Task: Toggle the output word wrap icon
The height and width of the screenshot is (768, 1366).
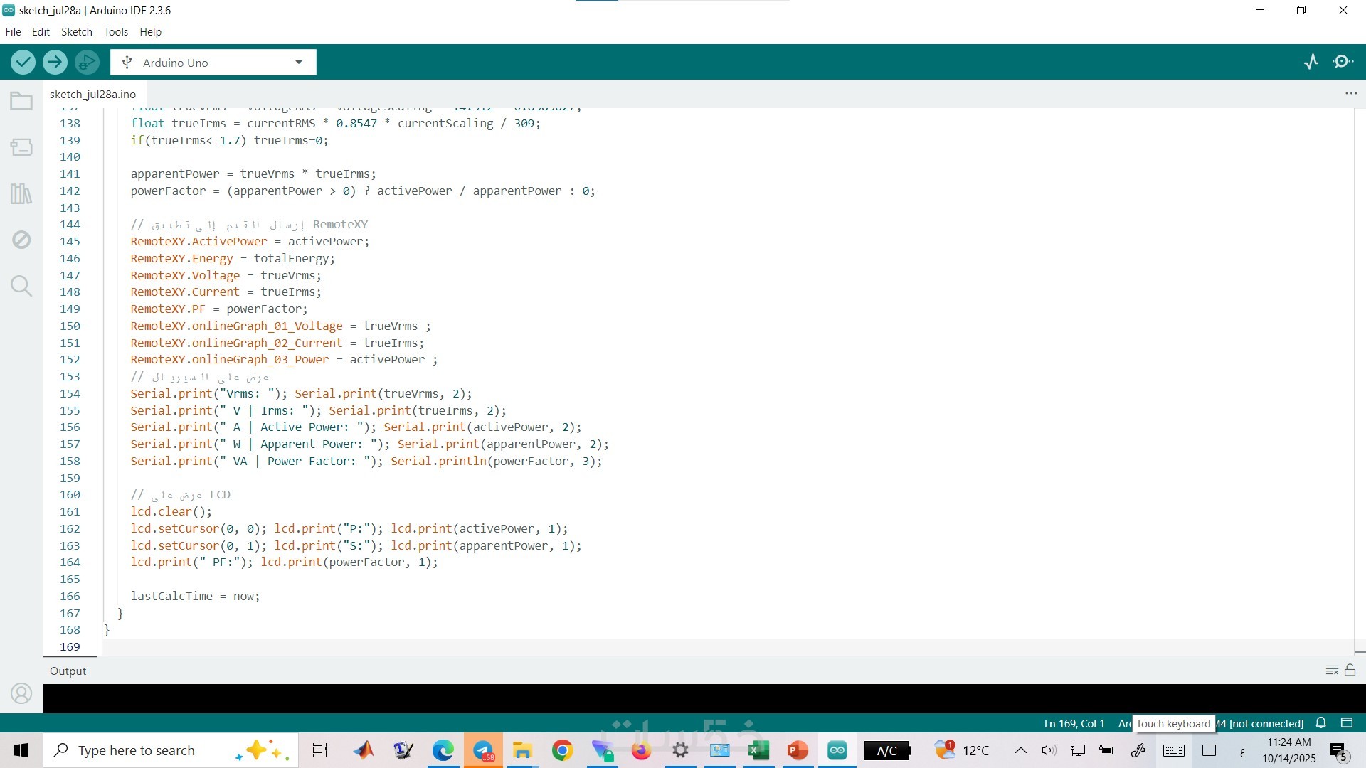Action: 1332,671
